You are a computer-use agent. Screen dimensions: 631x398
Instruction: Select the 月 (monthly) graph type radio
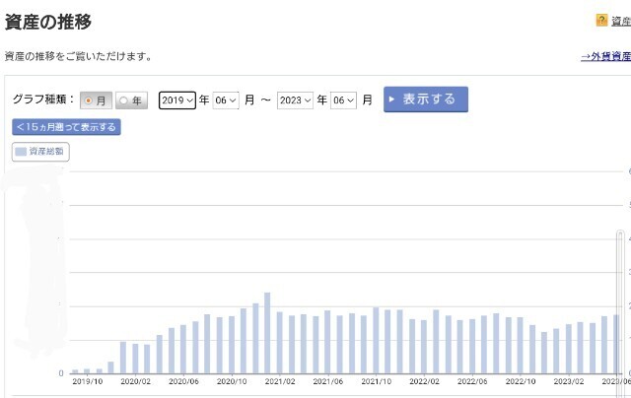[96, 100]
